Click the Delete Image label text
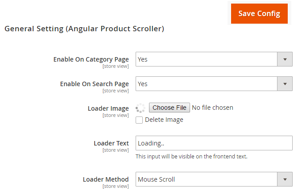Screen dimensions: 298x191 tap(164, 120)
